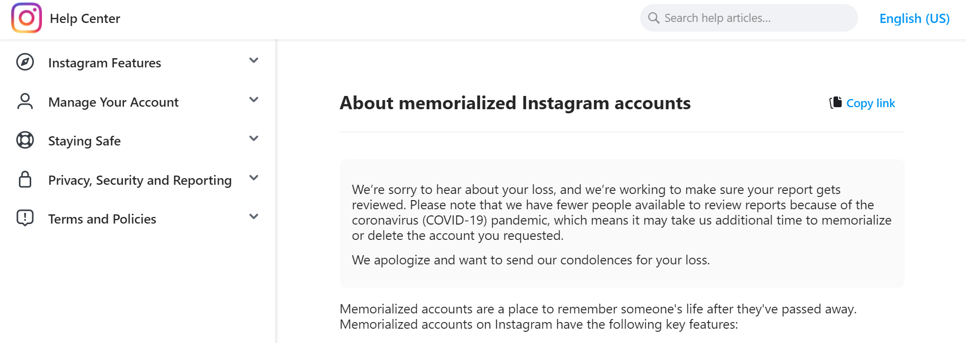
Task: Click the lifebuoy icon for Staying Safe
Action: [x=25, y=140]
